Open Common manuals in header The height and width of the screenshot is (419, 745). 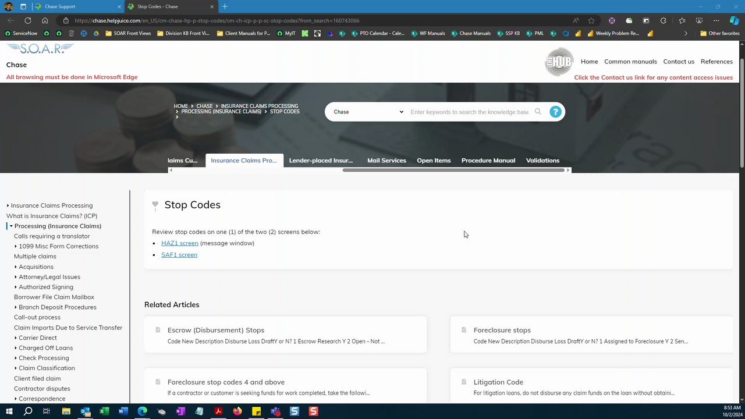(630, 62)
